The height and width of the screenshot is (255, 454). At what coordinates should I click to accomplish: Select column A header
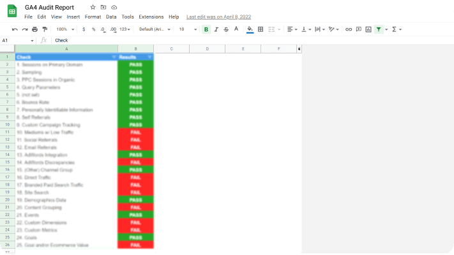coord(66,49)
